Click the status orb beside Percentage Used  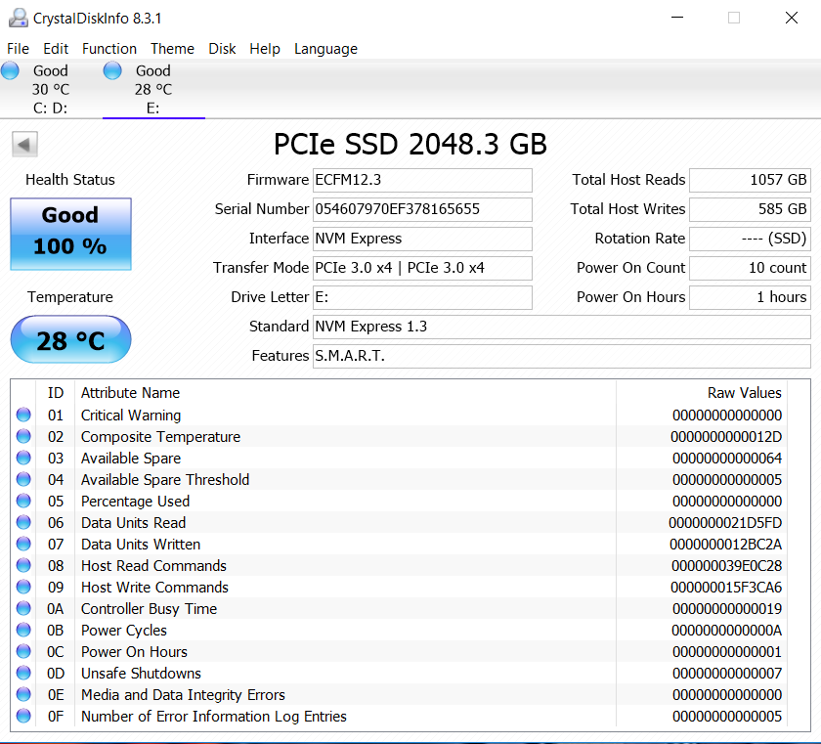pyautogui.click(x=23, y=502)
